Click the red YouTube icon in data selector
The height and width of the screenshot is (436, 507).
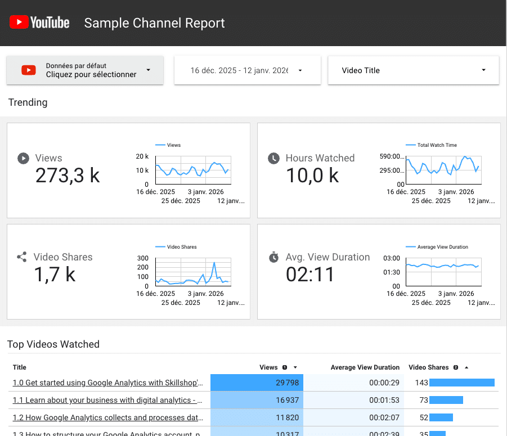point(29,70)
